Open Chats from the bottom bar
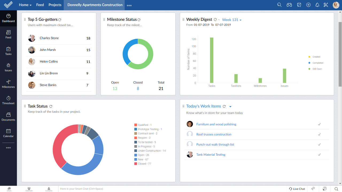This screenshot has height=192, width=342. coord(9,189)
